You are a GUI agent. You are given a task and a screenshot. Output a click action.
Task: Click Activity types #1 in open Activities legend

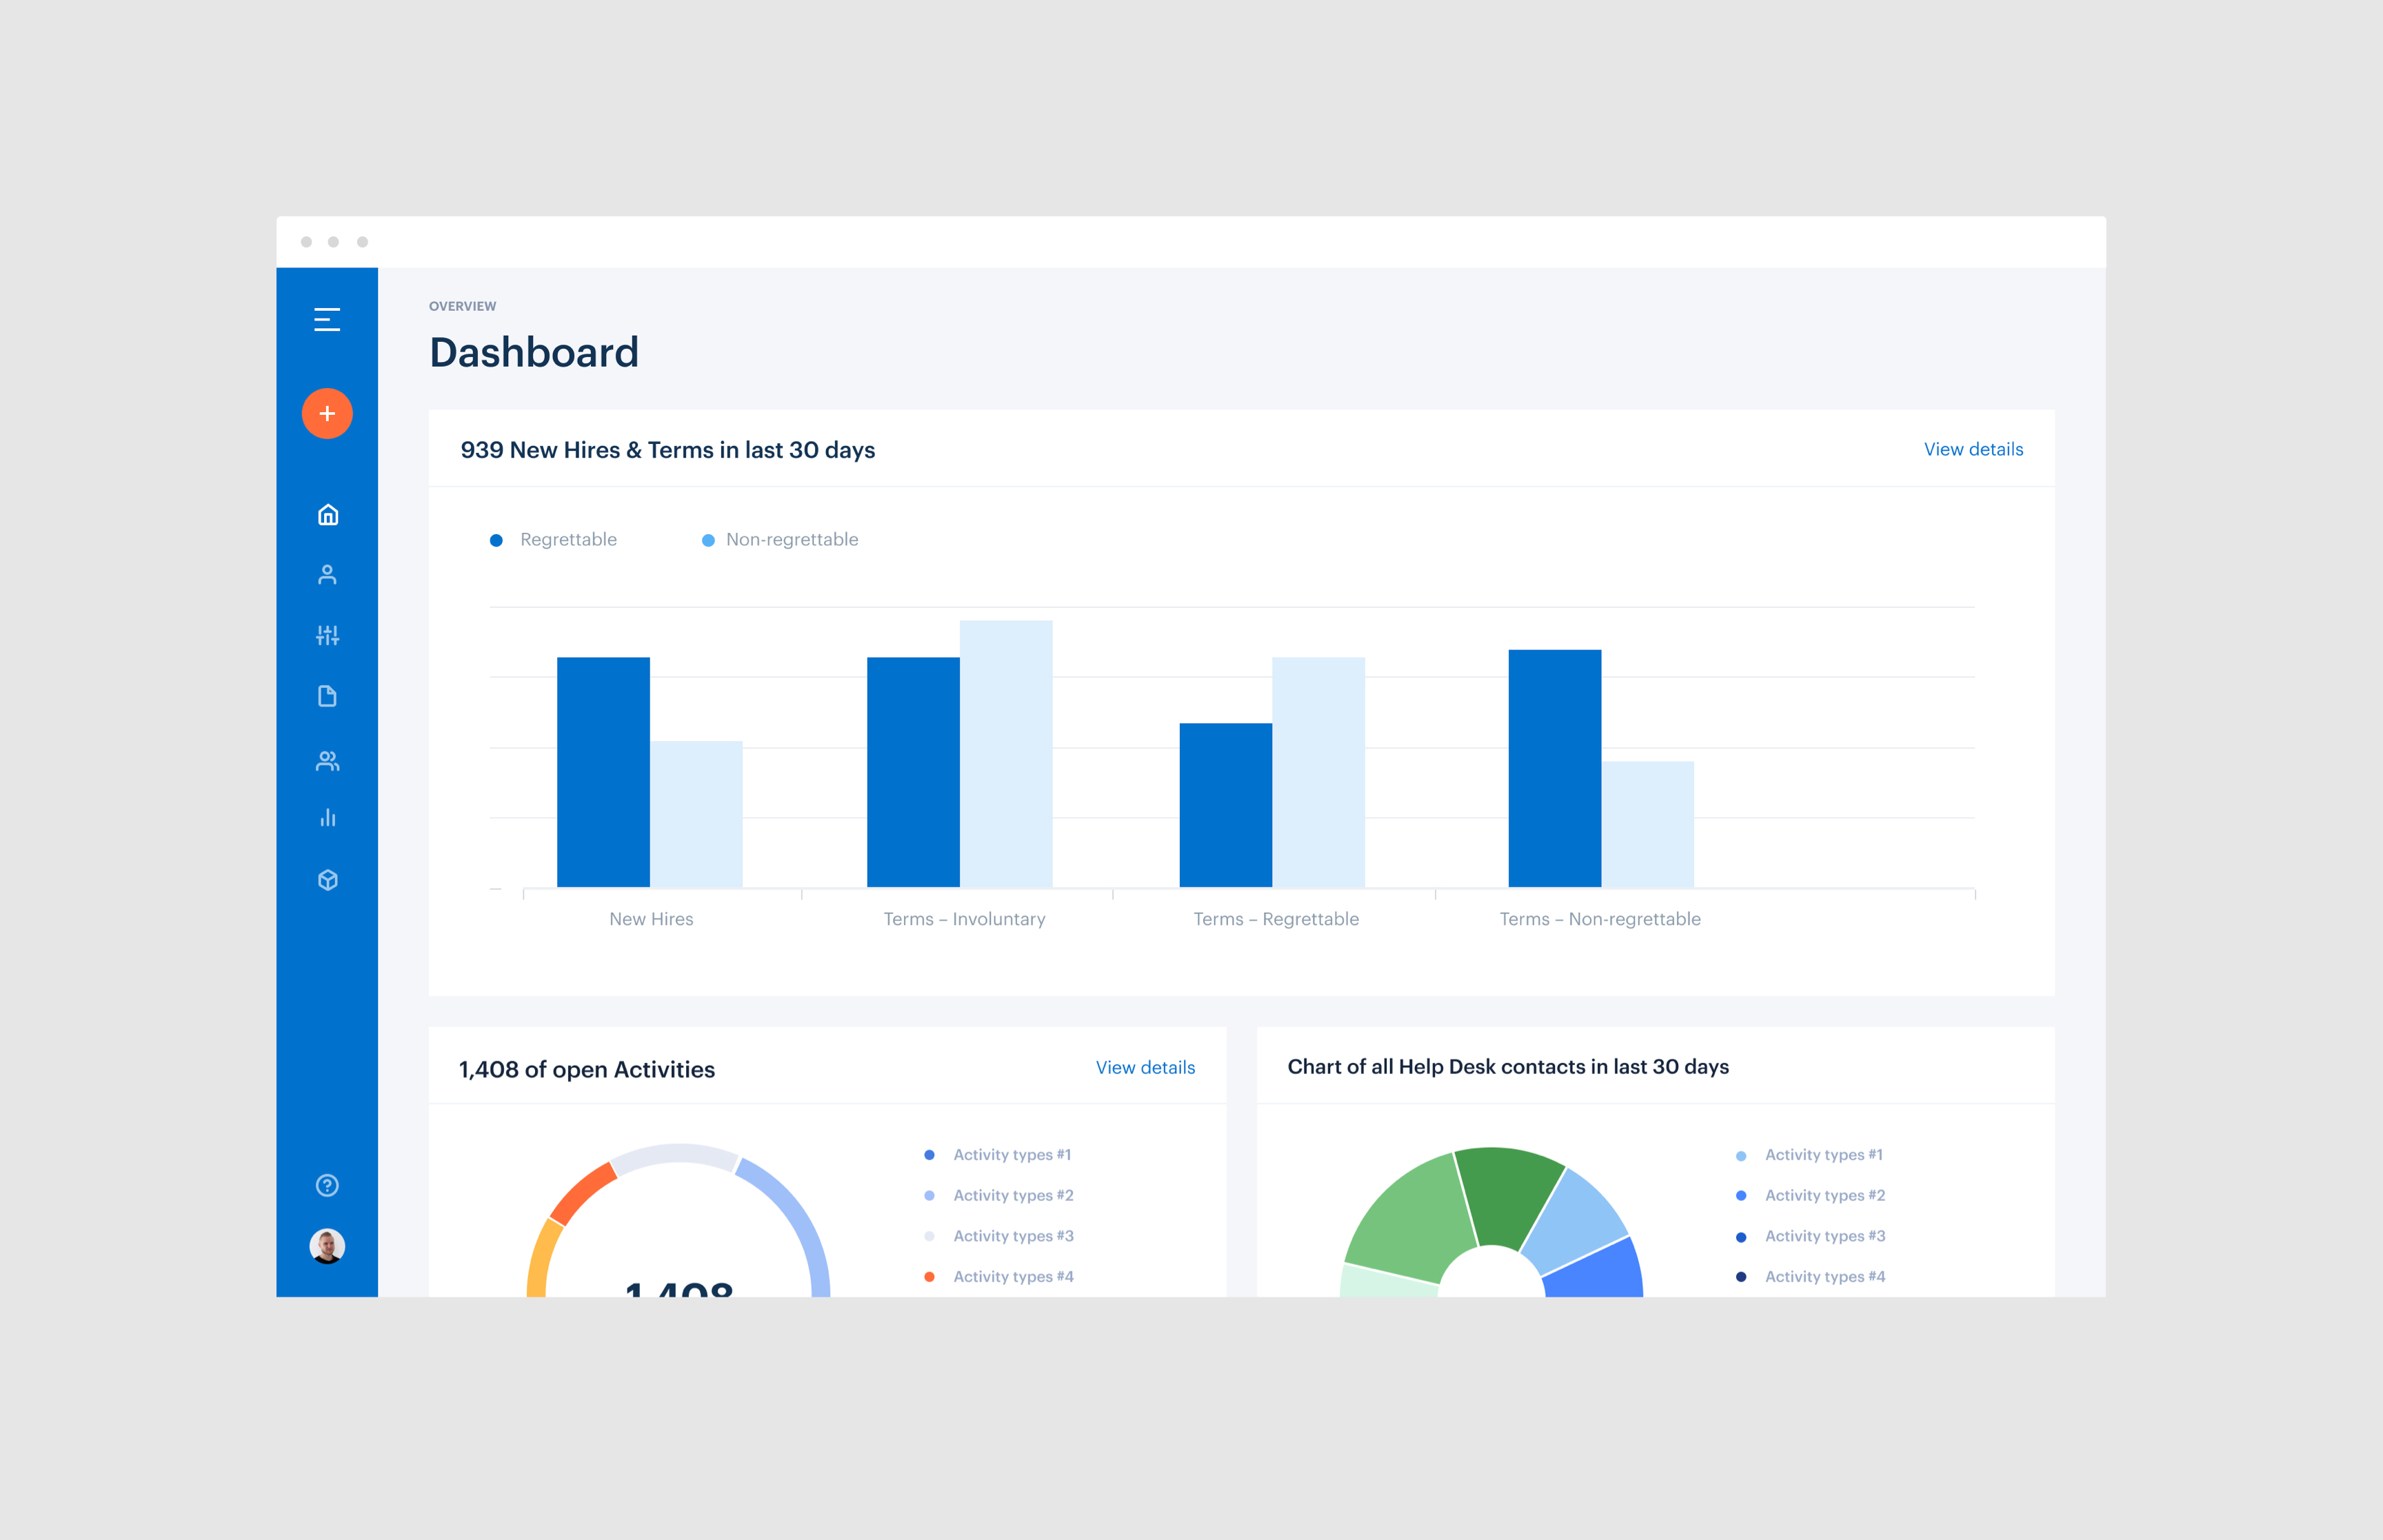pos(998,1155)
